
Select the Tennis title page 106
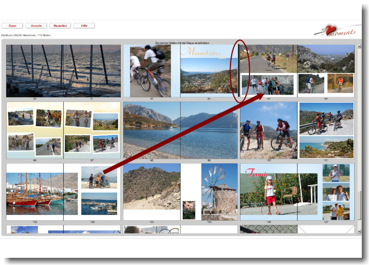(x=268, y=192)
